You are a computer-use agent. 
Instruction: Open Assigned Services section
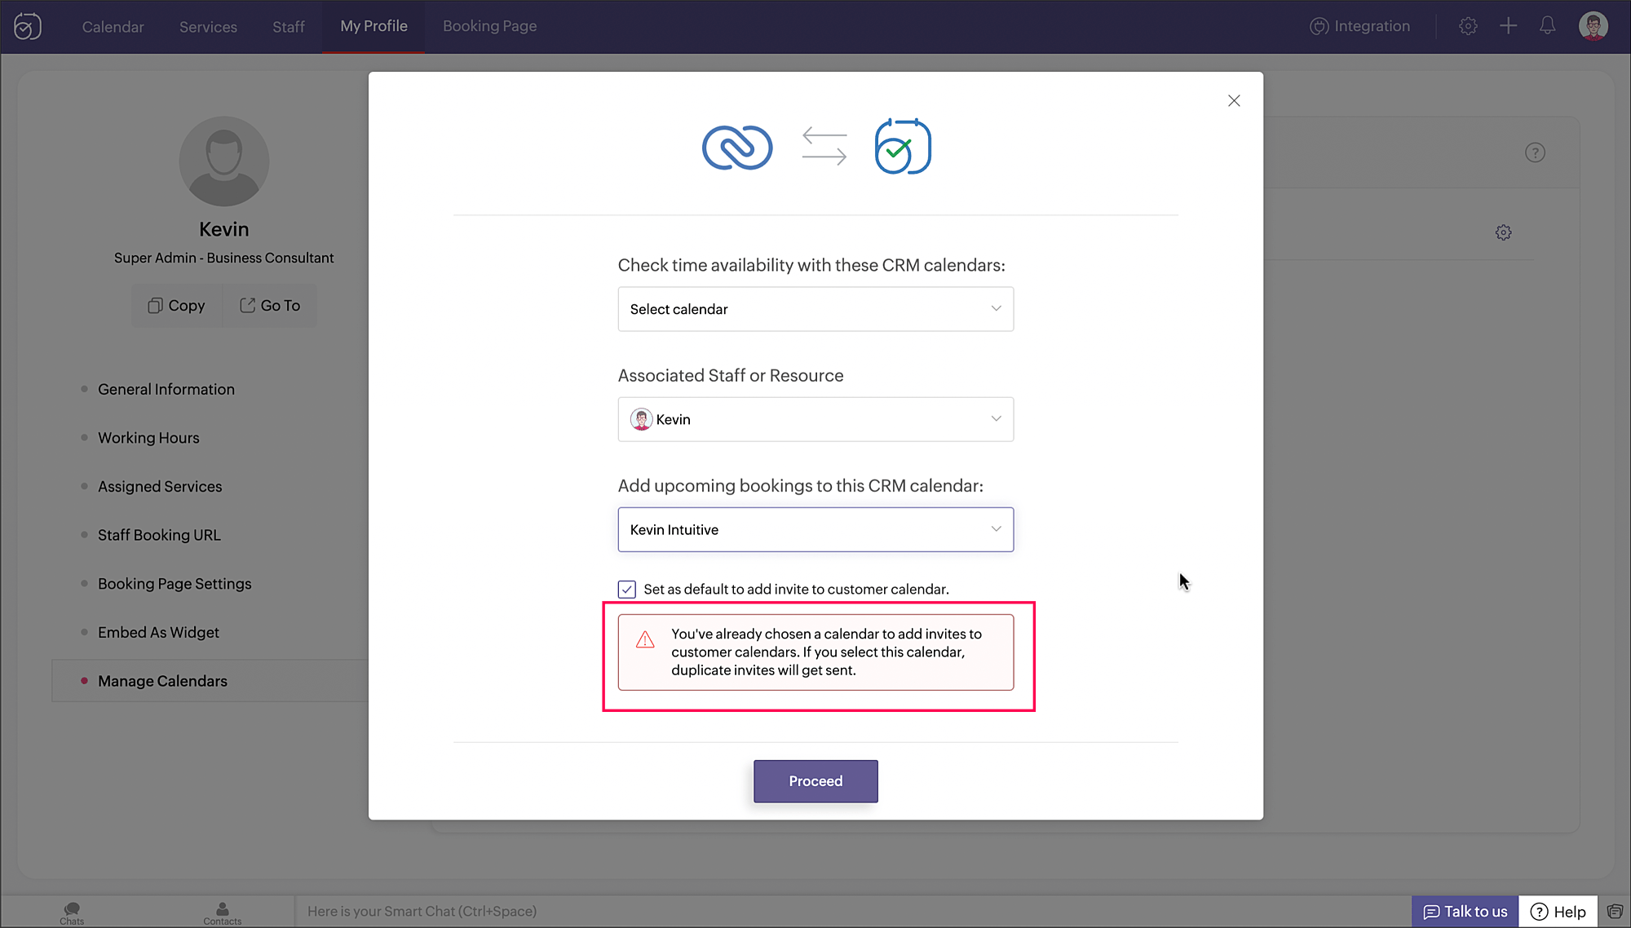tap(160, 486)
